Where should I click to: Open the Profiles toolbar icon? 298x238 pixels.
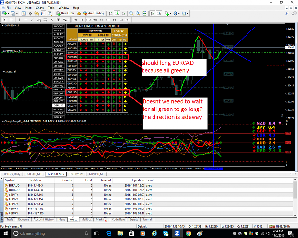pyautogui.click(x=13, y=13)
